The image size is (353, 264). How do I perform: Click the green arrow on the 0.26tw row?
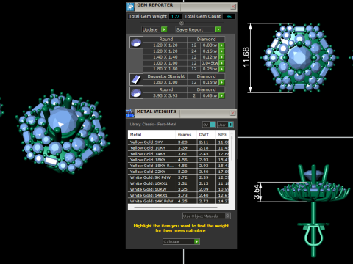221,69
